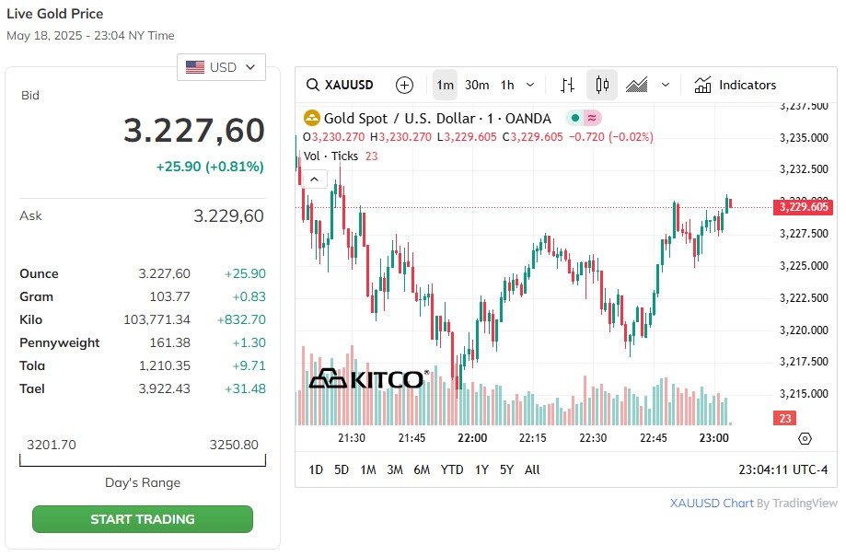Set date range to YTD
The image size is (846, 556).
tap(452, 469)
